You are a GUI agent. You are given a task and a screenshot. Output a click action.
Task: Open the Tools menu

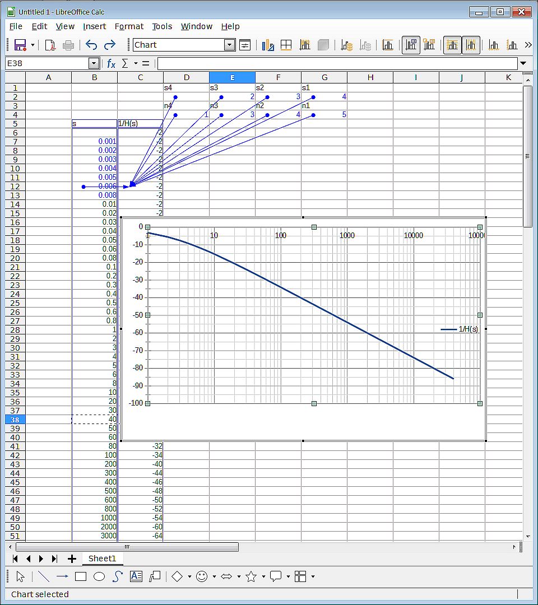click(x=162, y=27)
